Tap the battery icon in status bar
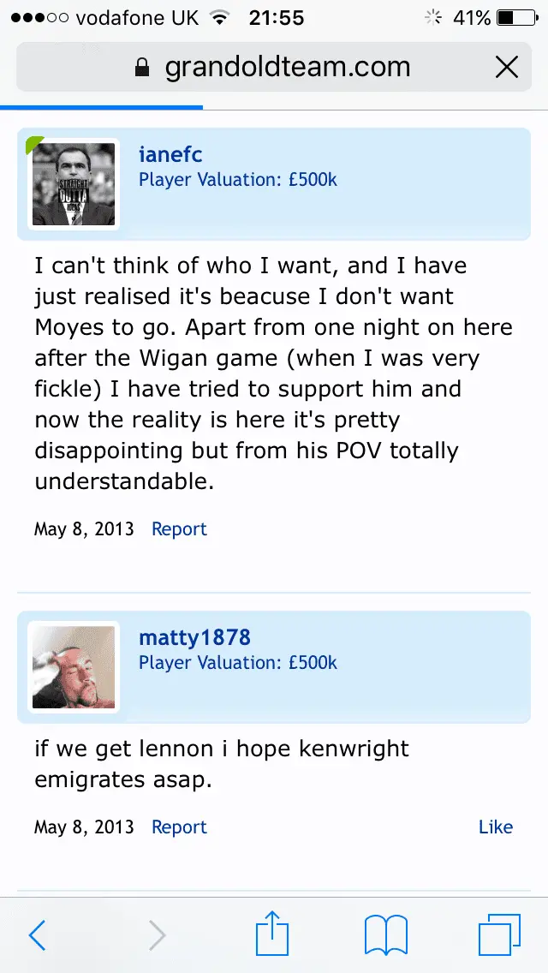Screen dimensions: 548x973 pos(516,18)
